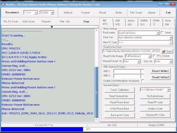Click the Pinouts button
The height and width of the screenshot is (133, 177).
pos(46,21)
